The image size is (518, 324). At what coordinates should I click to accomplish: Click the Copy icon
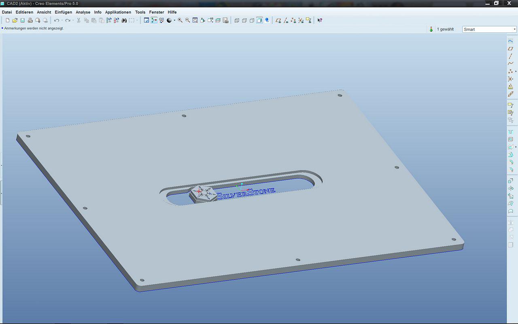point(86,20)
